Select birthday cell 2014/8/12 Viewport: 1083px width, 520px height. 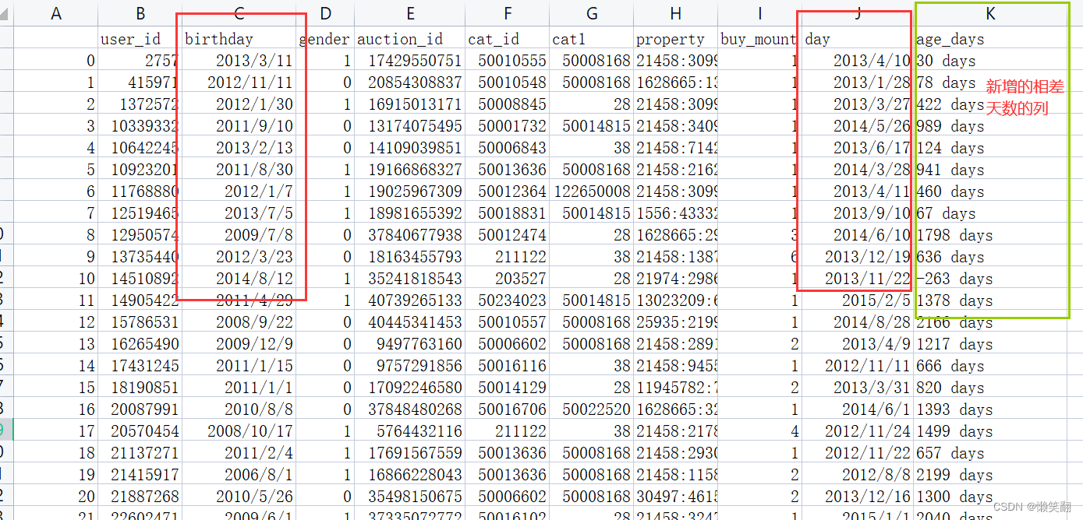[x=239, y=279]
